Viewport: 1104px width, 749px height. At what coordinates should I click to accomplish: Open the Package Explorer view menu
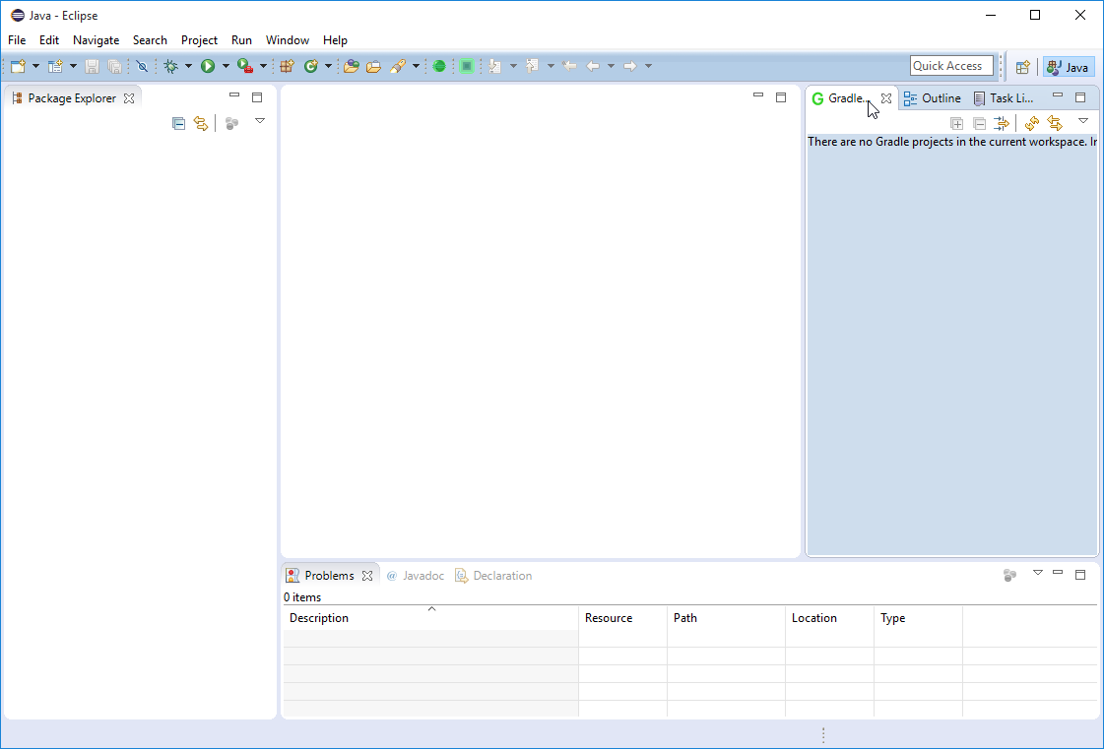coord(260,120)
